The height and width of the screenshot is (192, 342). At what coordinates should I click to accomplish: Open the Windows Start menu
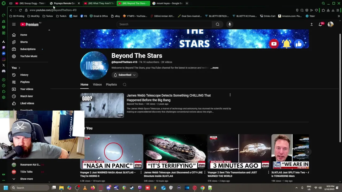coord(6,188)
